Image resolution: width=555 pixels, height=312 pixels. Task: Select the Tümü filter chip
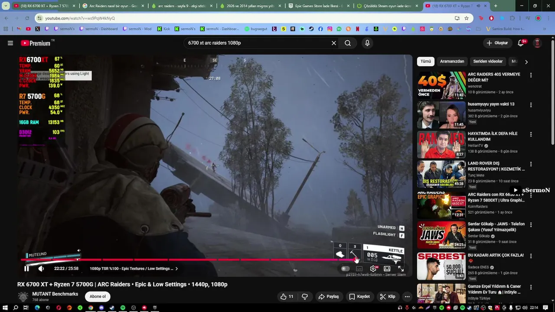(x=426, y=62)
